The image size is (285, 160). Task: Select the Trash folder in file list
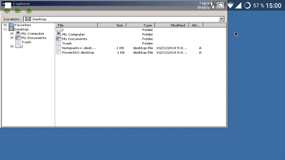tap(67, 43)
